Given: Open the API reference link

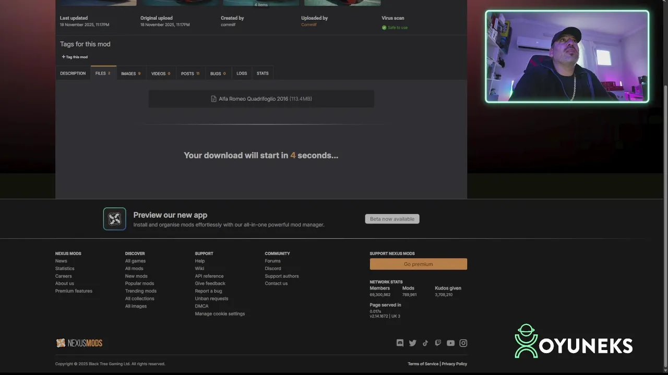Looking at the screenshot, I should (209, 276).
